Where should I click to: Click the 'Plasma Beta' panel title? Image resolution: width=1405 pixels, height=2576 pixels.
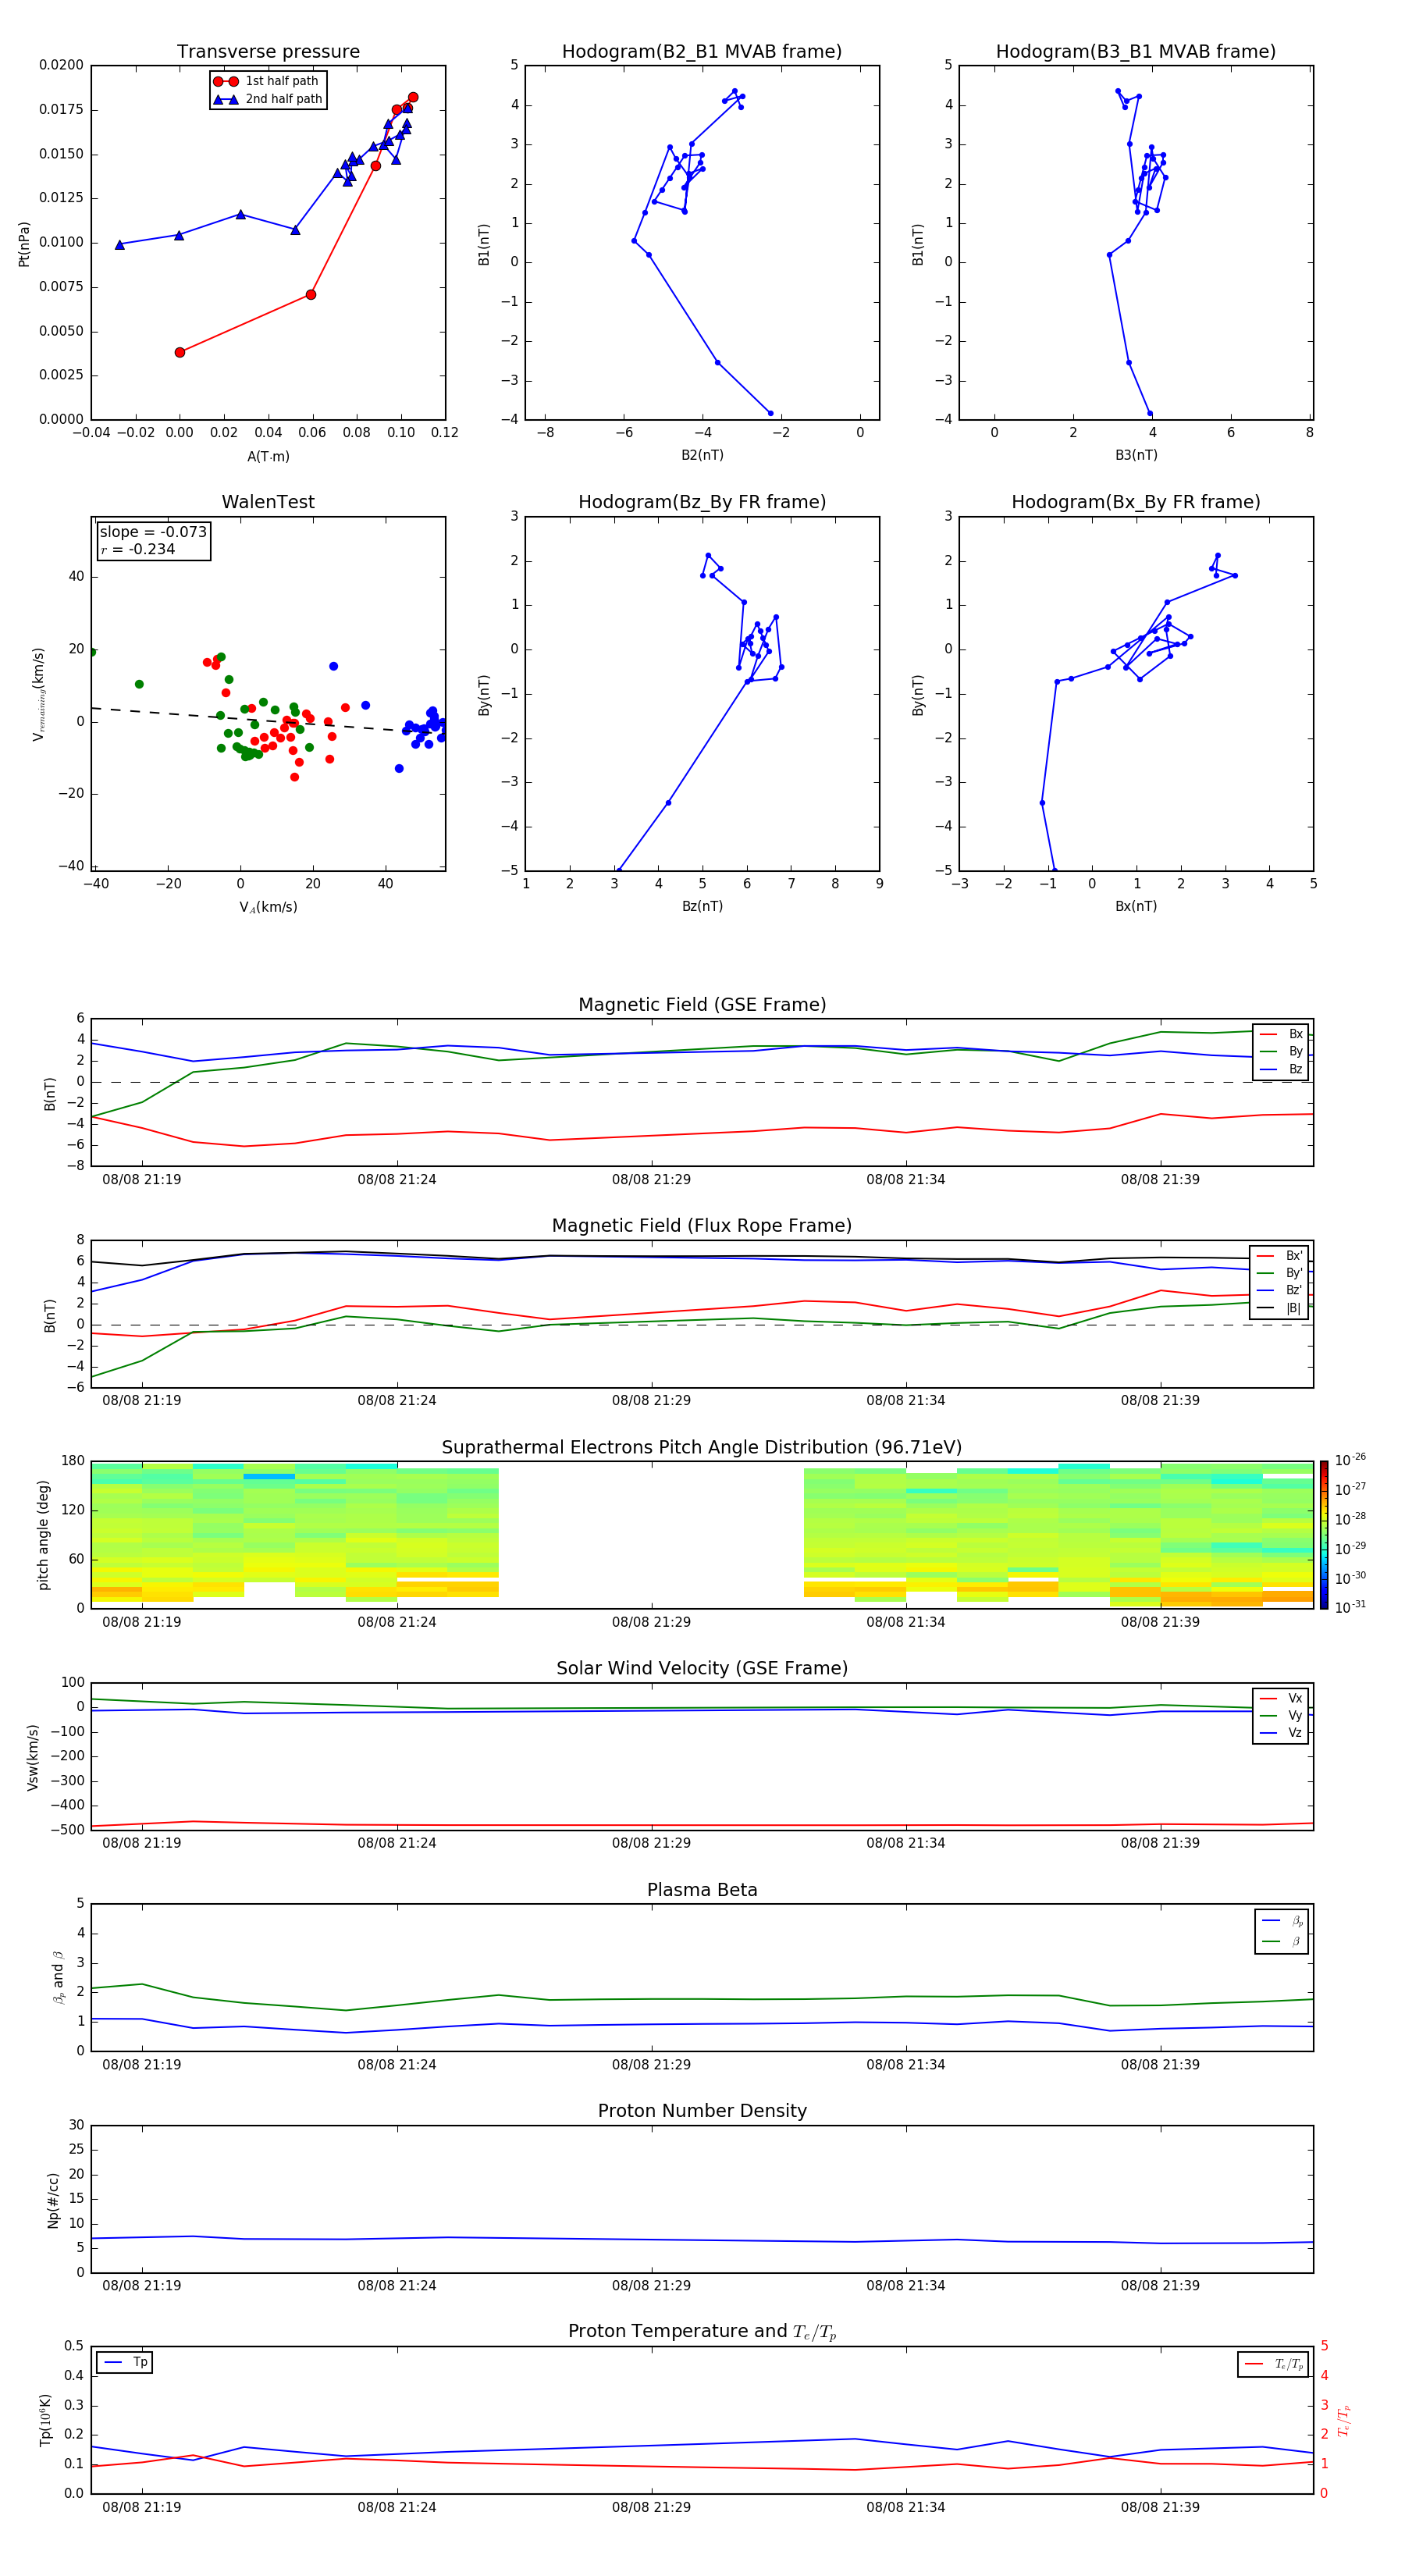click(x=702, y=1890)
